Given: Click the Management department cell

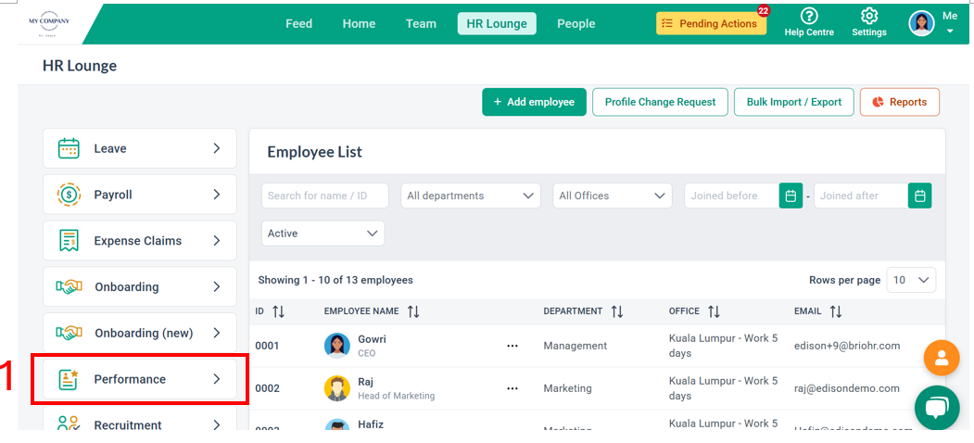Looking at the screenshot, I should tap(576, 346).
